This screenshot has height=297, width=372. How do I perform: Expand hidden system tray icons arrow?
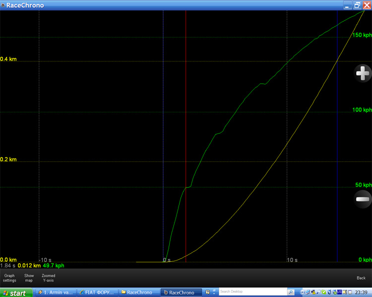[302, 292]
